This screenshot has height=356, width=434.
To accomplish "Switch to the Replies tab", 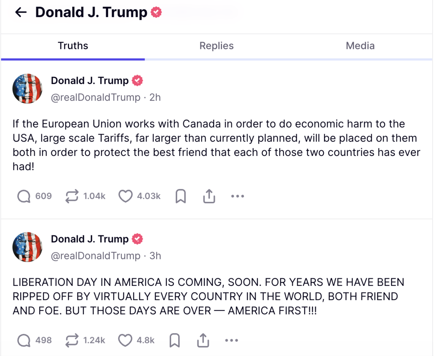I will coord(216,46).
